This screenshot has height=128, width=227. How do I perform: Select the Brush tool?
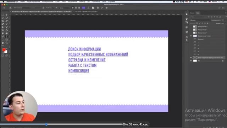click(7, 24)
